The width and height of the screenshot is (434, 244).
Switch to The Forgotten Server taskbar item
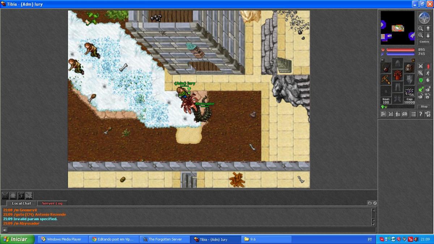165,239
